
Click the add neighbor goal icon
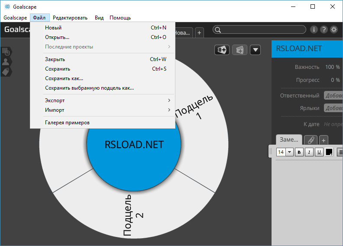(x=239, y=50)
